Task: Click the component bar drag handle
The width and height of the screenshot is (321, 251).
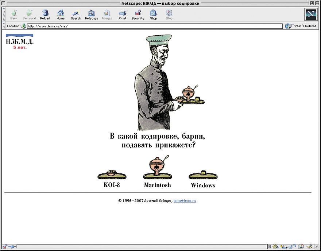Action: [270, 247]
